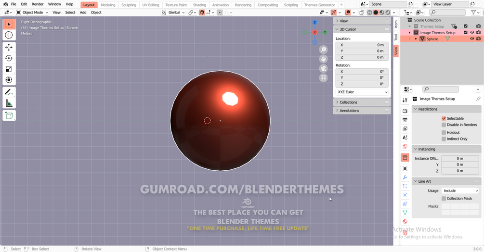Screen dimensions: 484x252
Task: Select solid viewport shading mode
Action: click(376, 13)
